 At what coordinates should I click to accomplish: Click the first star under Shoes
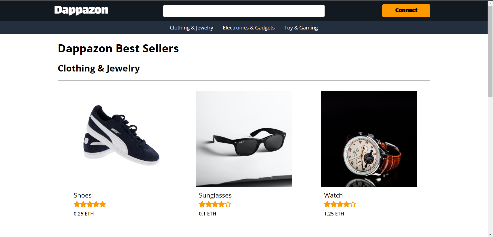coord(77,204)
